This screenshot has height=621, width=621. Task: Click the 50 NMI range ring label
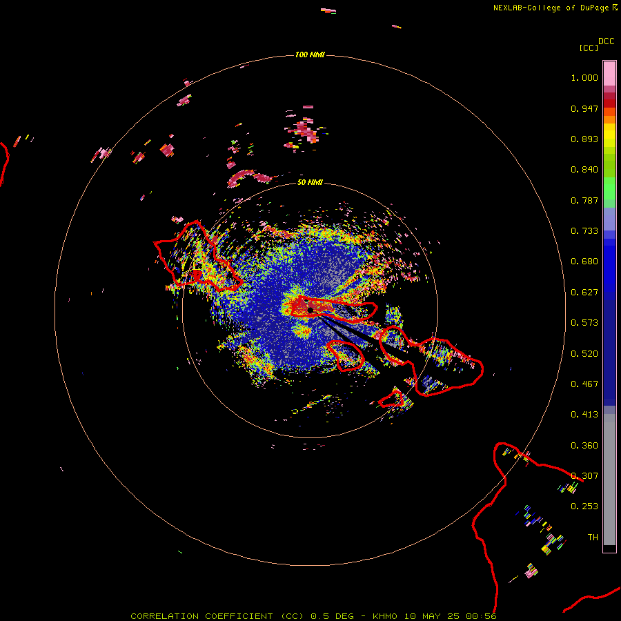click(310, 183)
